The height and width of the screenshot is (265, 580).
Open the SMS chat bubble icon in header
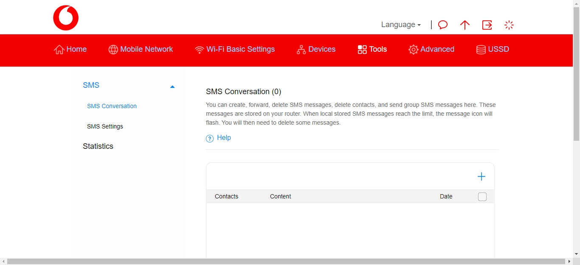point(442,25)
